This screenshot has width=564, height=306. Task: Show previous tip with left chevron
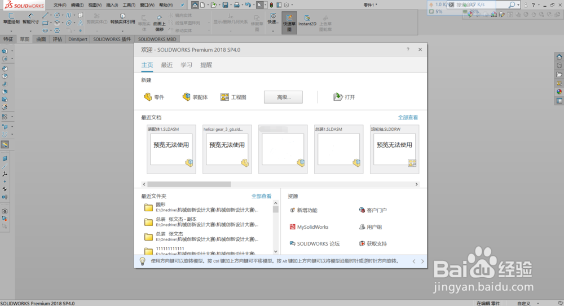click(414, 261)
